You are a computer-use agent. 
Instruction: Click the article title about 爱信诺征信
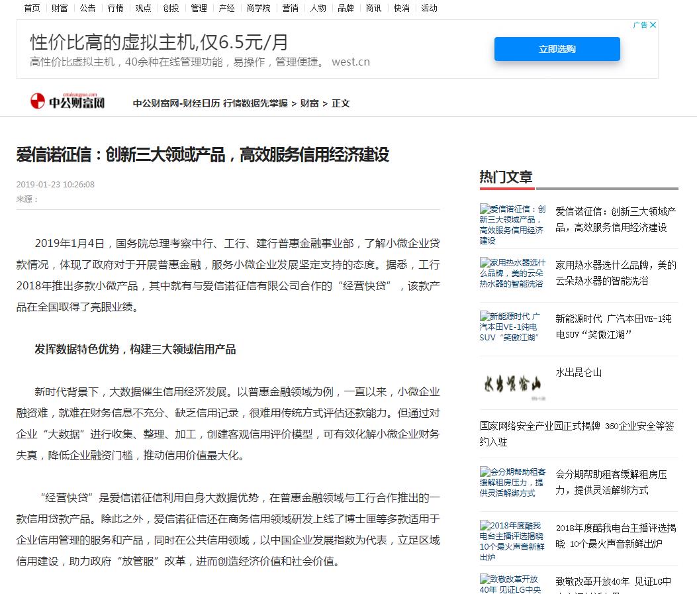[203, 155]
